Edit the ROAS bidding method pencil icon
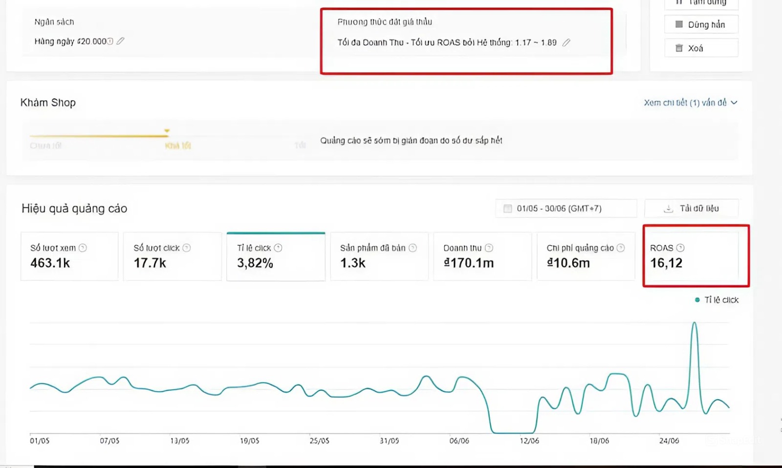 point(566,43)
